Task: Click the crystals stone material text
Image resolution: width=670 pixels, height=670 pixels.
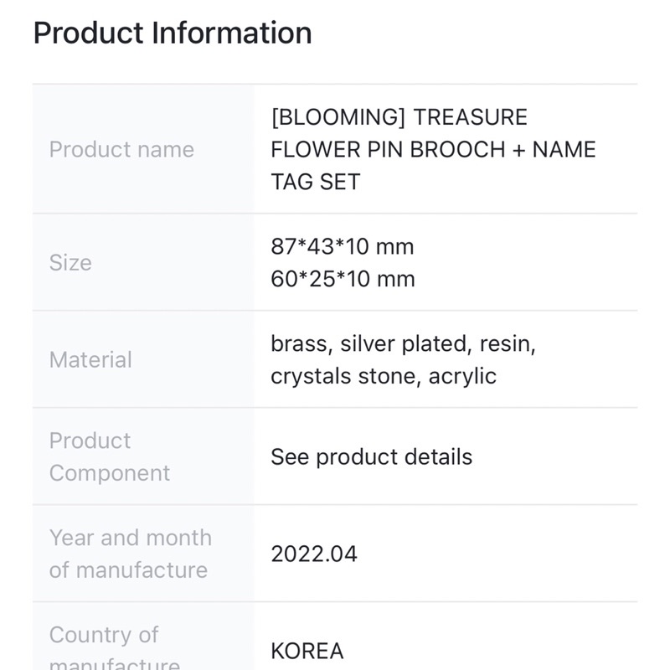Action: point(342,376)
